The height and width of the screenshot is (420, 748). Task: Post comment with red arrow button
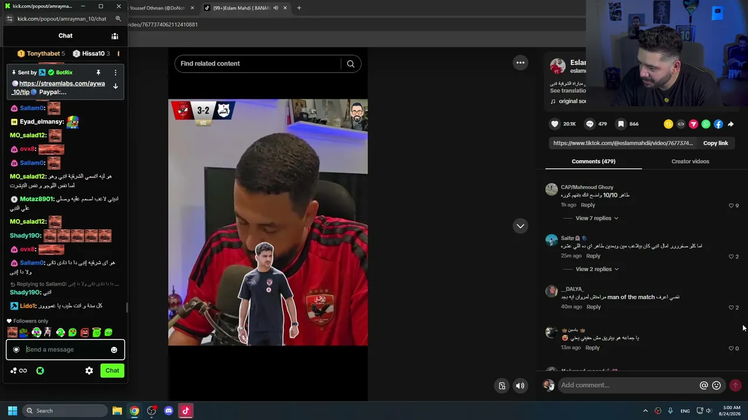click(x=735, y=385)
